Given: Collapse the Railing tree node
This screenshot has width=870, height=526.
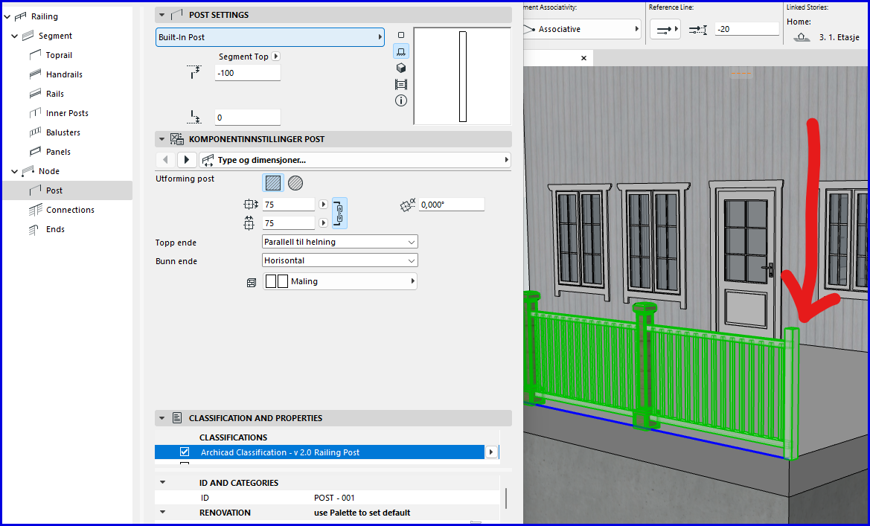Looking at the screenshot, I should pos(6,16).
